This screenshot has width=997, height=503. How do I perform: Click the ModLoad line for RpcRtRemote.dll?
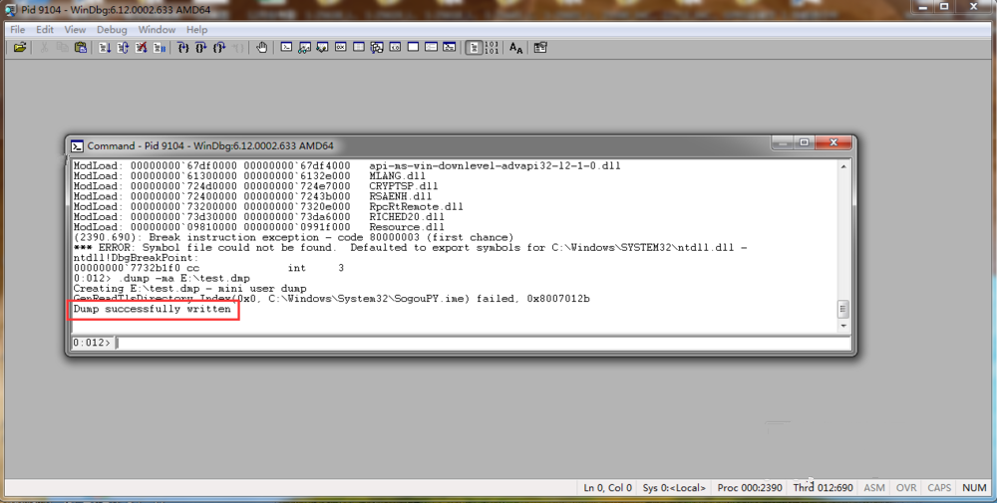click(267, 206)
